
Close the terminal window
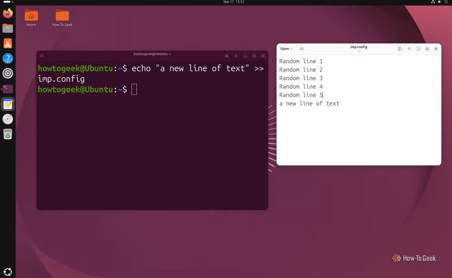click(263, 56)
